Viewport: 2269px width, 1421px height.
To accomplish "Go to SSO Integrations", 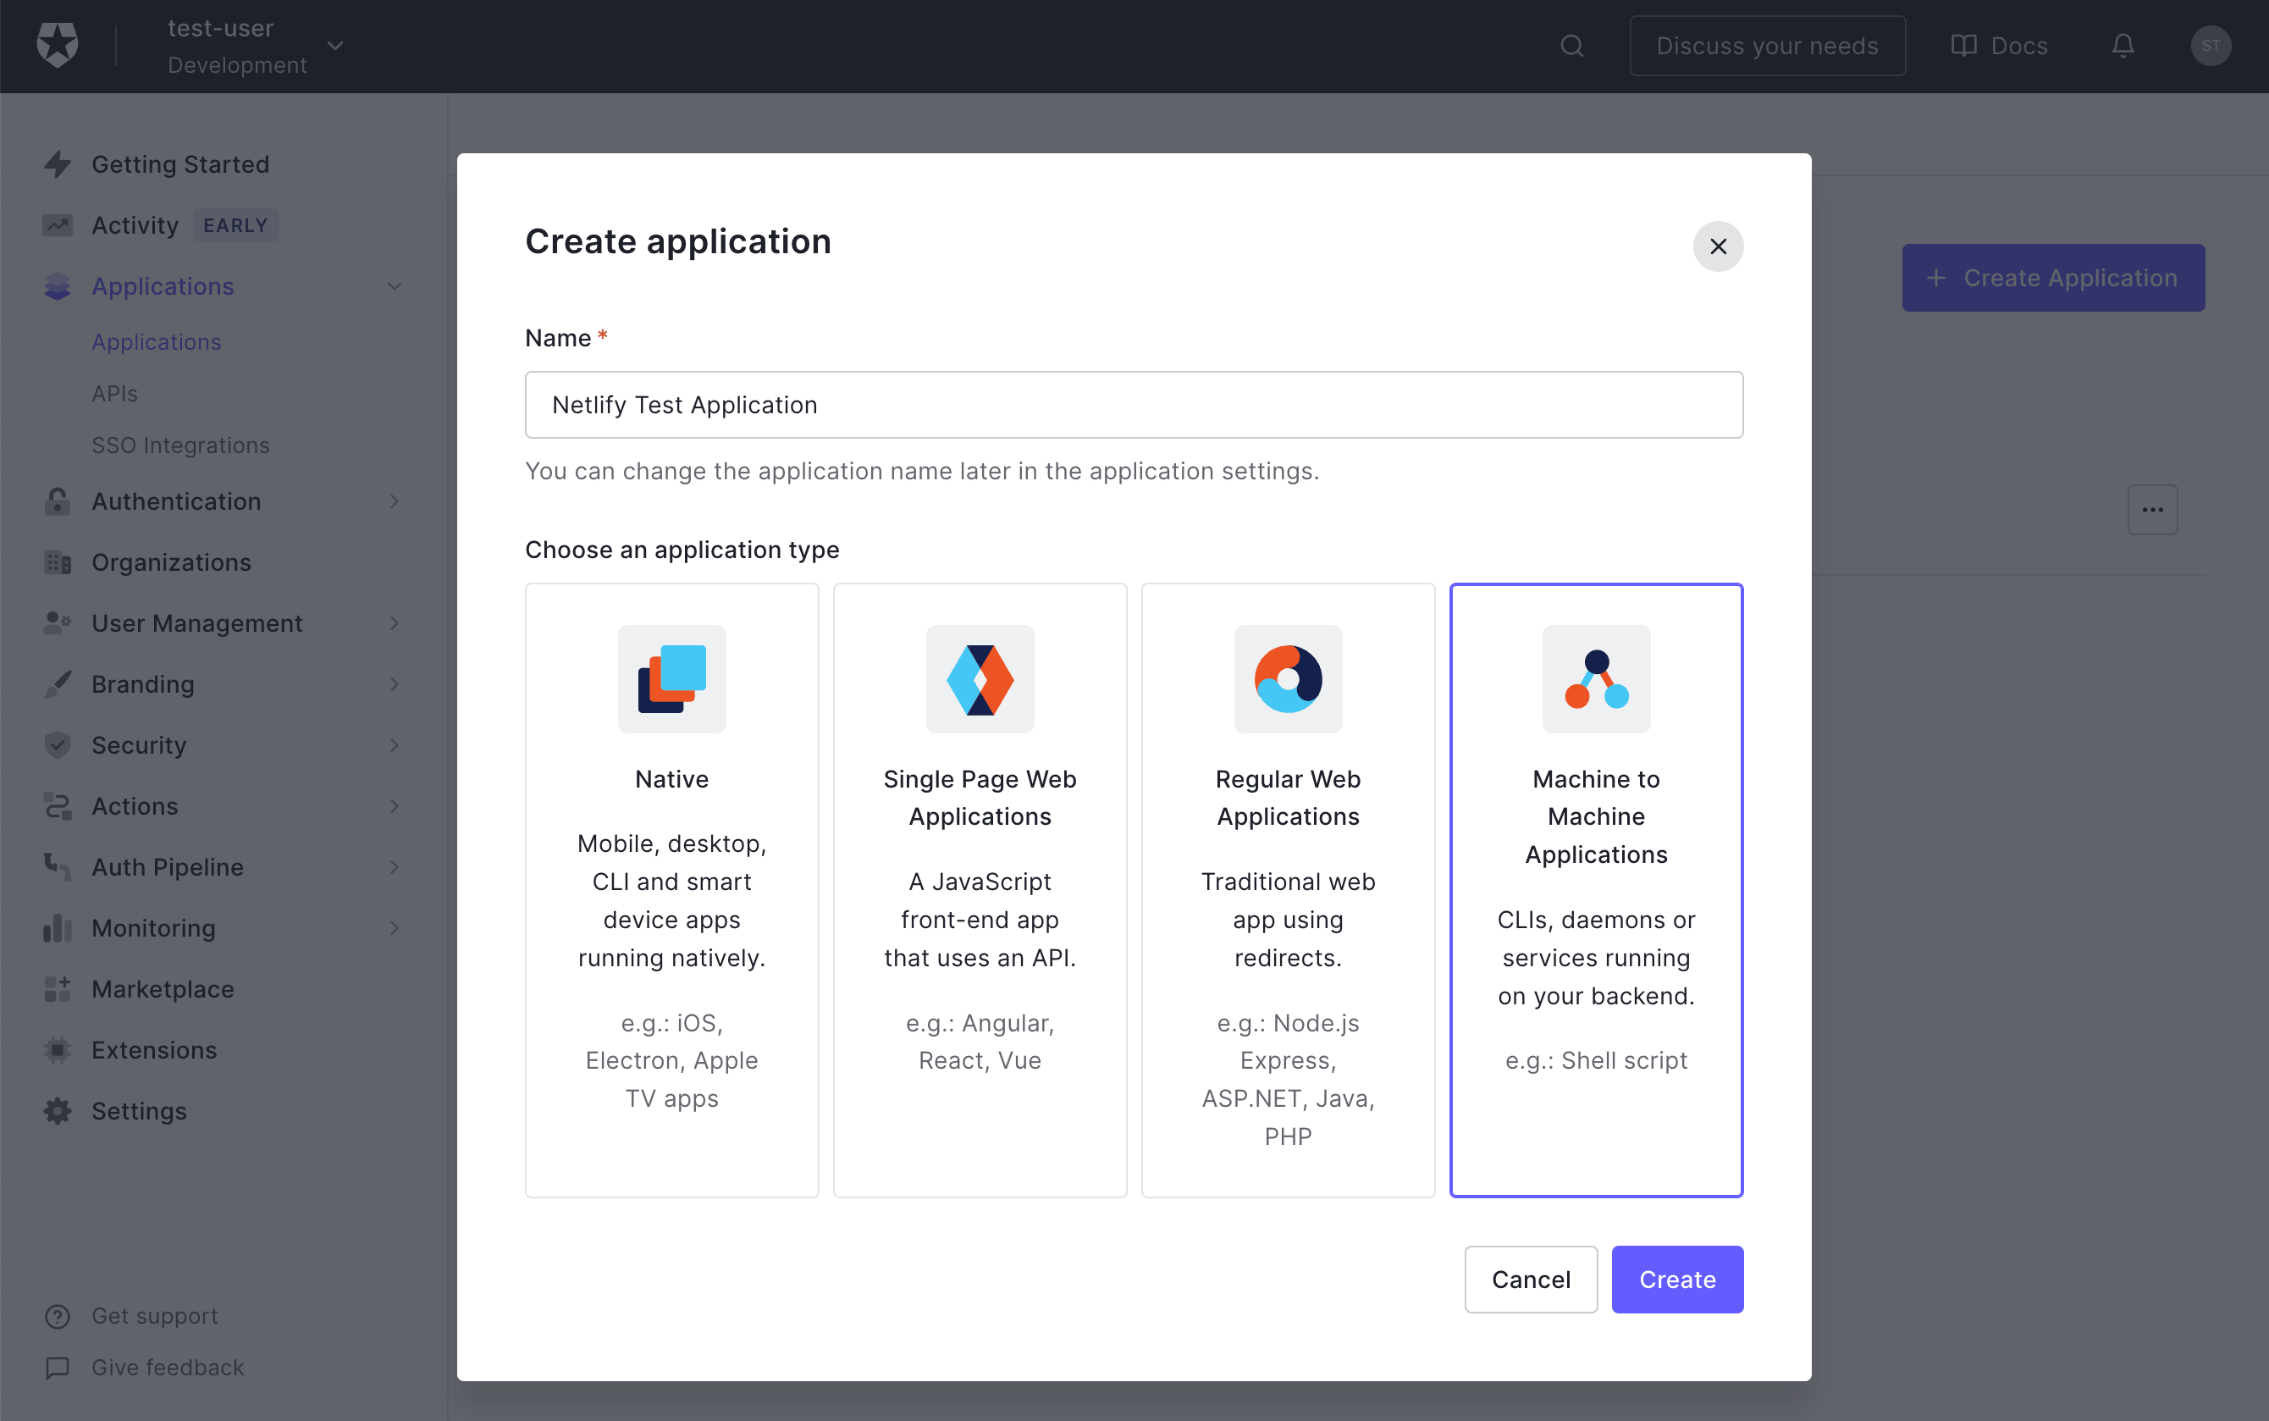I will (x=180, y=445).
